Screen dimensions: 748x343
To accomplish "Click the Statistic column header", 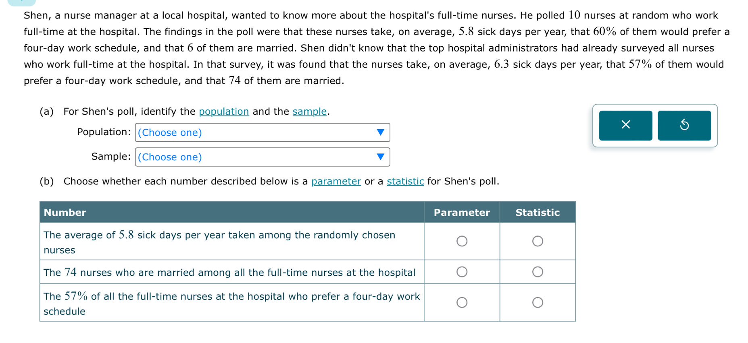I will tap(537, 213).
